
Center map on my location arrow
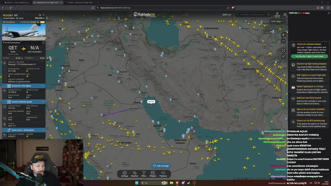point(283,56)
